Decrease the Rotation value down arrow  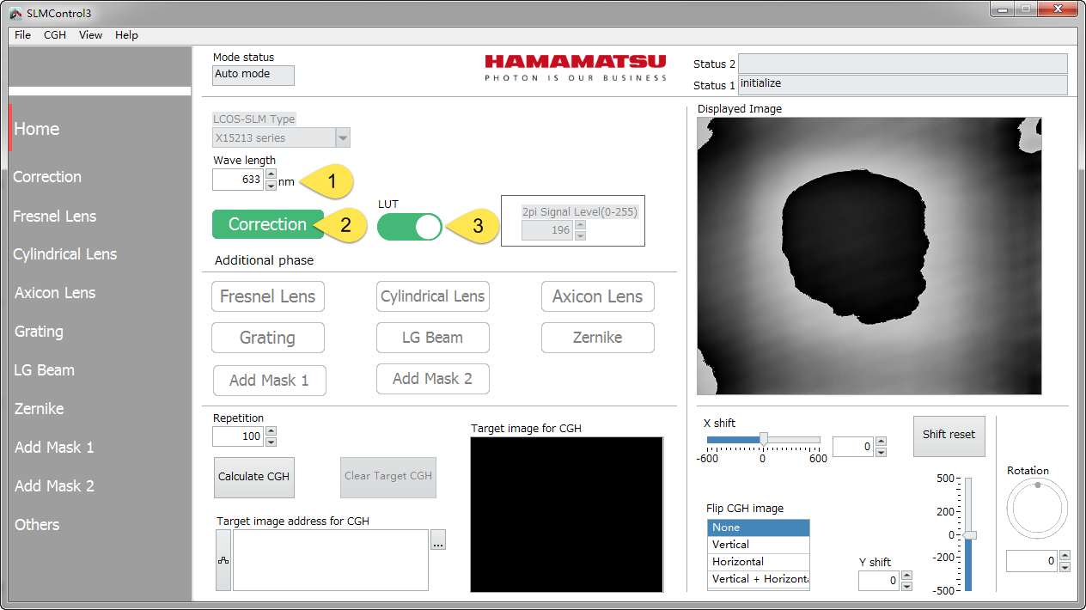click(x=1065, y=567)
